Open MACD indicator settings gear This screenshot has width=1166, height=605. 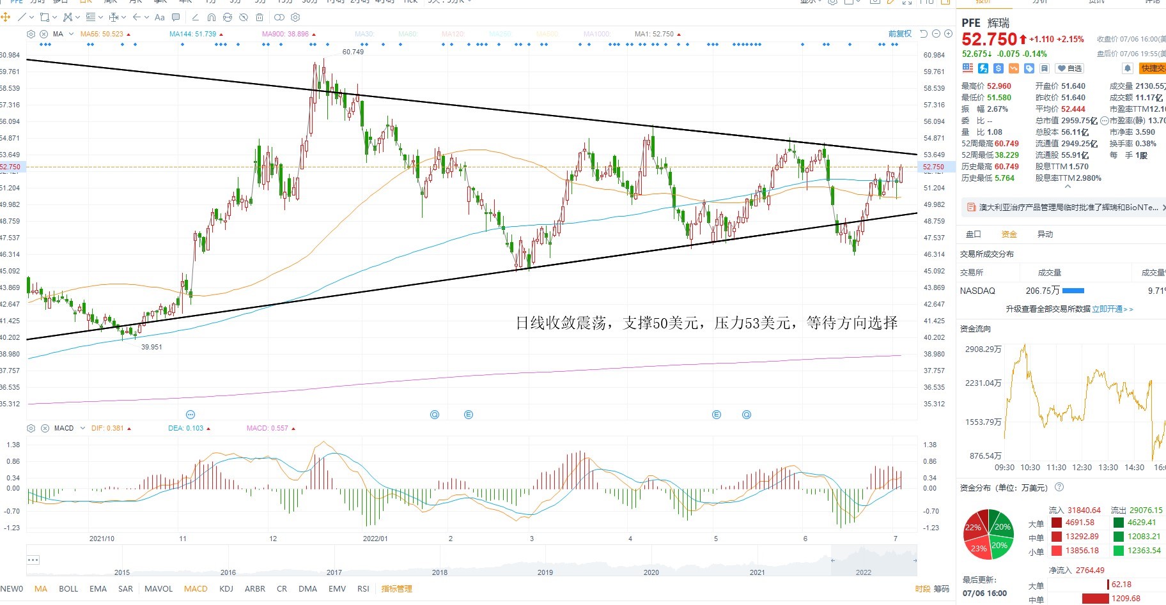tap(31, 428)
